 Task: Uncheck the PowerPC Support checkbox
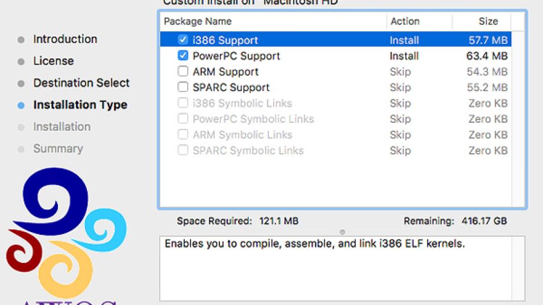(x=183, y=56)
